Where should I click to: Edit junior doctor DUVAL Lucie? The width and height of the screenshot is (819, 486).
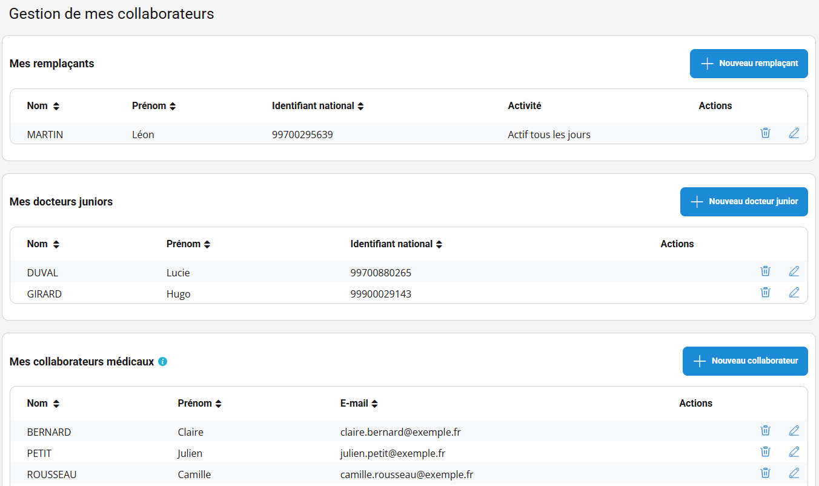click(794, 271)
